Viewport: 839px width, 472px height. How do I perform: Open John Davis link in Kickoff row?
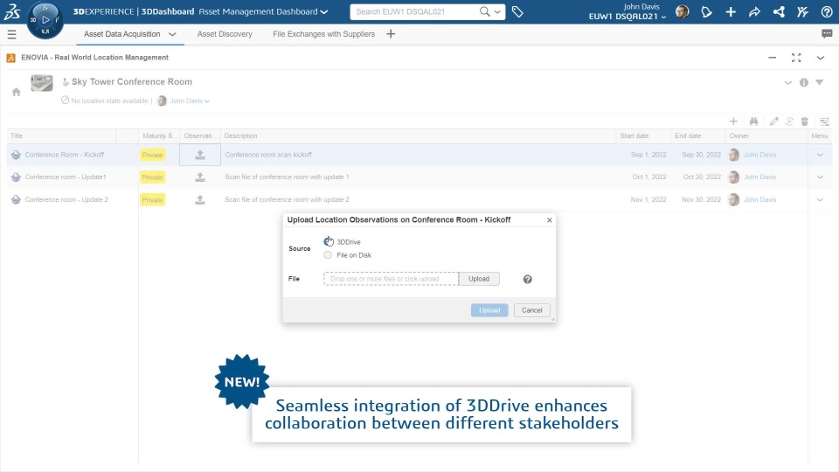[759, 155]
